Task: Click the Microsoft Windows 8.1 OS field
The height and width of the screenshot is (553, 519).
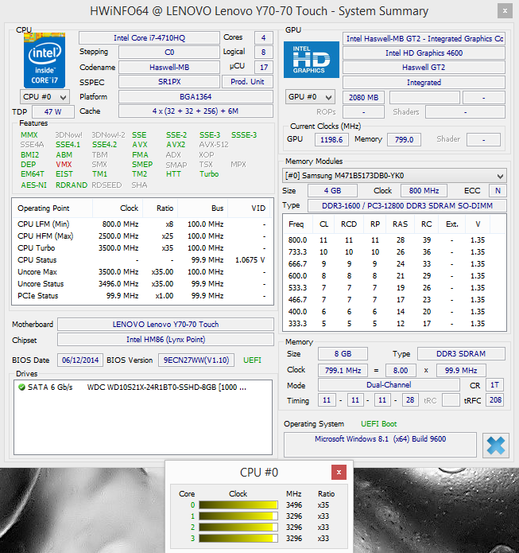Action: tap(380, 444)
